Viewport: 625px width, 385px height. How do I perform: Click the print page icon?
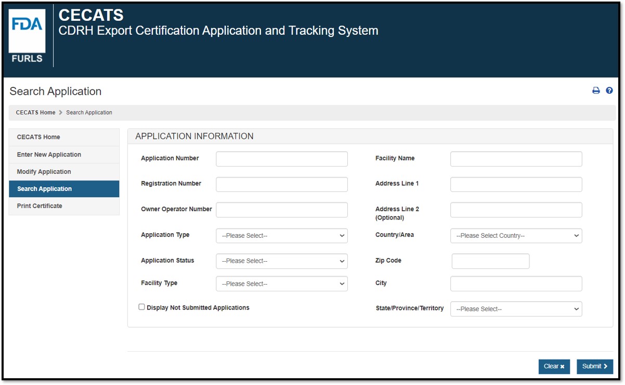click(x=596, y=91)
